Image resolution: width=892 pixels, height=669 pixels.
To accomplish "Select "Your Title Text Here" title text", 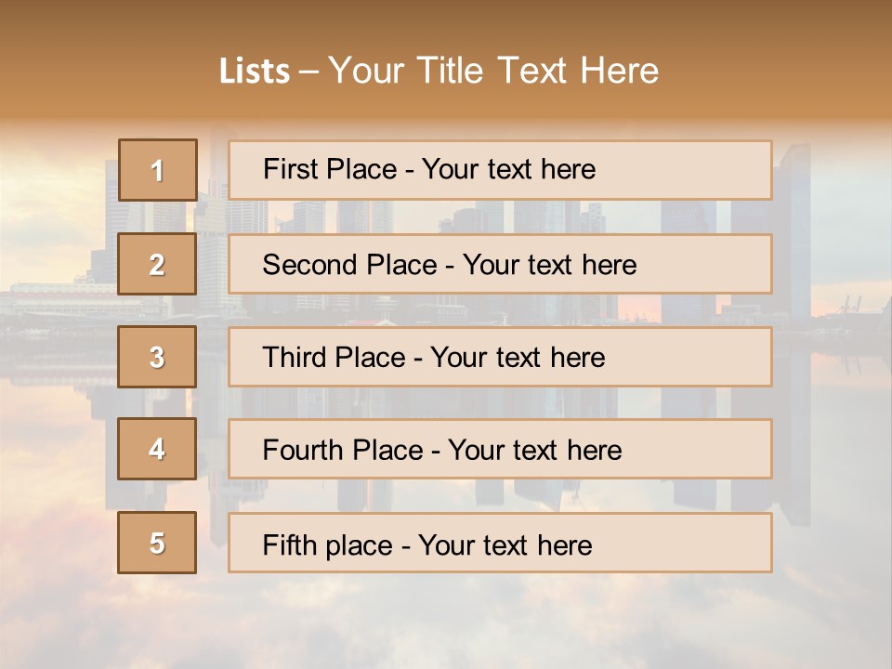I will 493,72.
